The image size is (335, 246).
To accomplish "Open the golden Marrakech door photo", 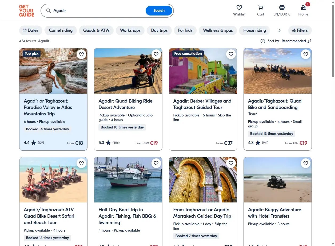I will pos(203,180).
